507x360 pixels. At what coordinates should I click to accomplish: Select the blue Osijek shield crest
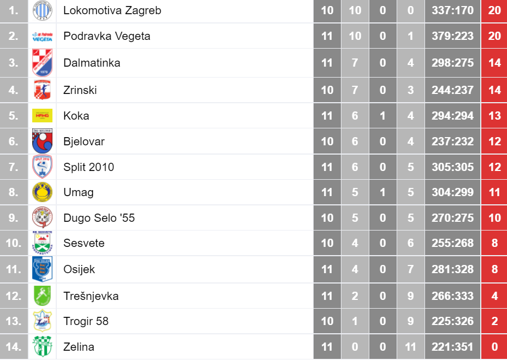[x=43, y=269]
